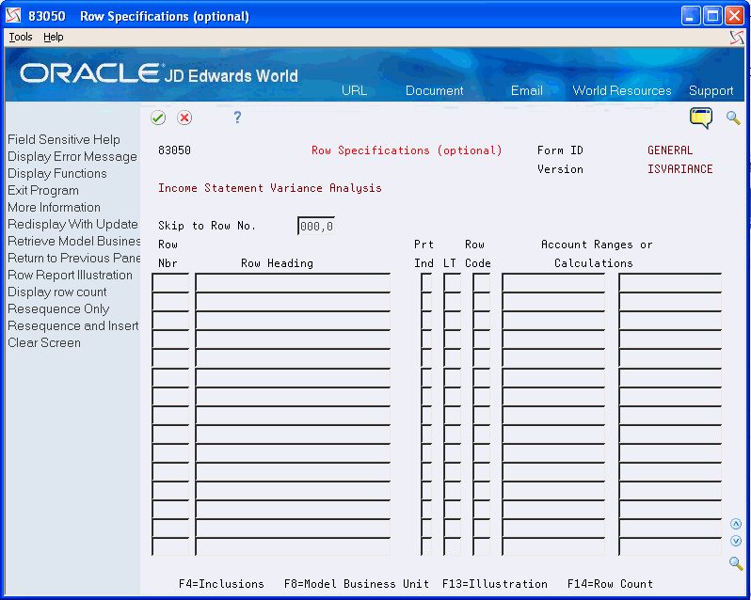The width and height of the screenshot is (751, 600).
Task: Click the scroll down arrow icon
Action: point(736,541)
